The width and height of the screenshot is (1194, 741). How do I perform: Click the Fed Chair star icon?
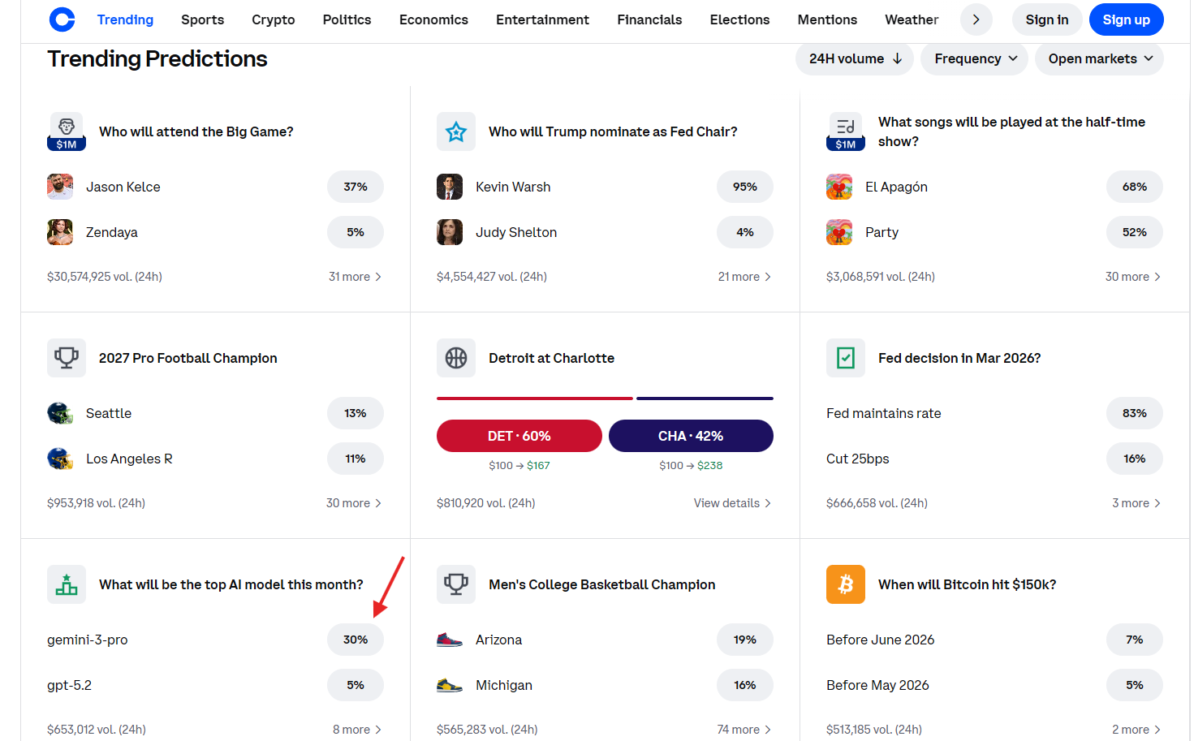click(456, 131)
